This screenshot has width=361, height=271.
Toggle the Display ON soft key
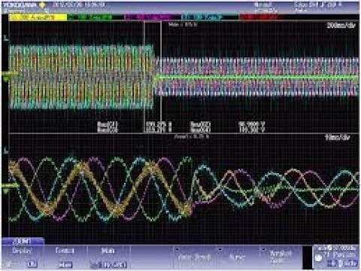point(23,257)
